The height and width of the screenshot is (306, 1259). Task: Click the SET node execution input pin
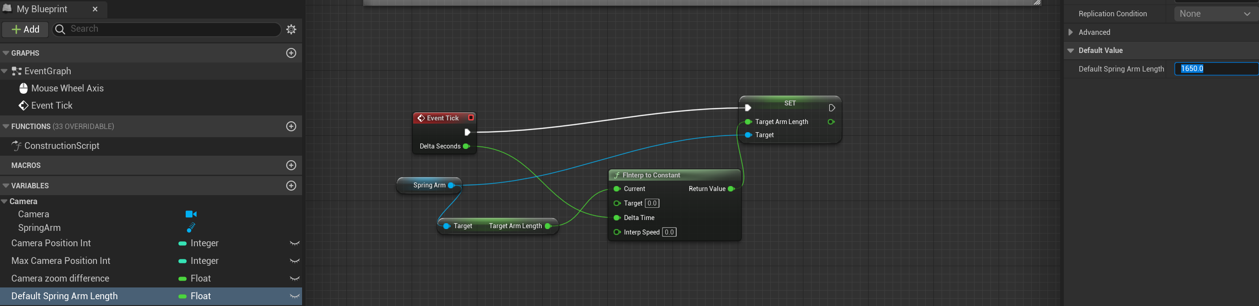pyautogui.click(x=748, y=108)
